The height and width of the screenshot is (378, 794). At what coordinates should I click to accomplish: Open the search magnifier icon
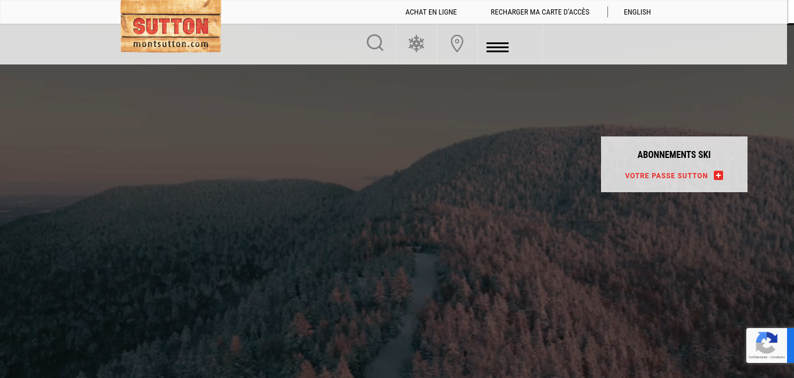375,43
